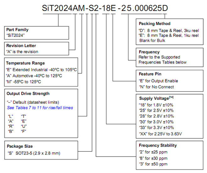Click the '"S" SOT23-5 (2.9 x 2.8 mm)' line
The width and height of the screenshot is (207, 173).
(x=34, y=153)
